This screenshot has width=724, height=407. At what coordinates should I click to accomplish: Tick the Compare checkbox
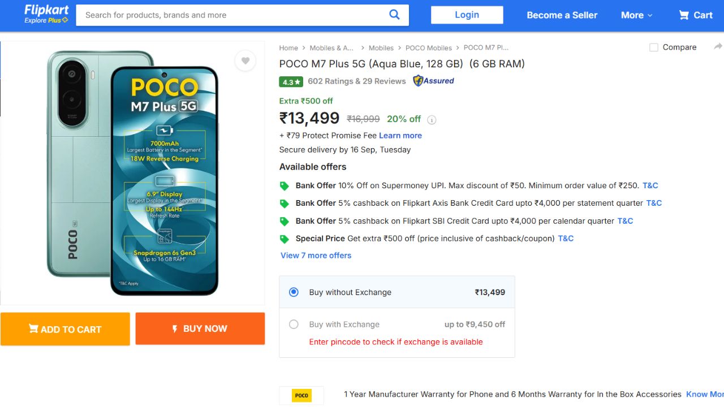654,47
